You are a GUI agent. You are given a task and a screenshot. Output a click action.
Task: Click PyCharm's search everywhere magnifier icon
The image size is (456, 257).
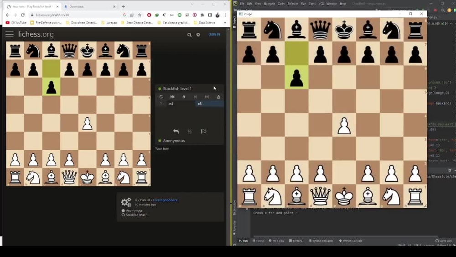[x=443, y=10]
